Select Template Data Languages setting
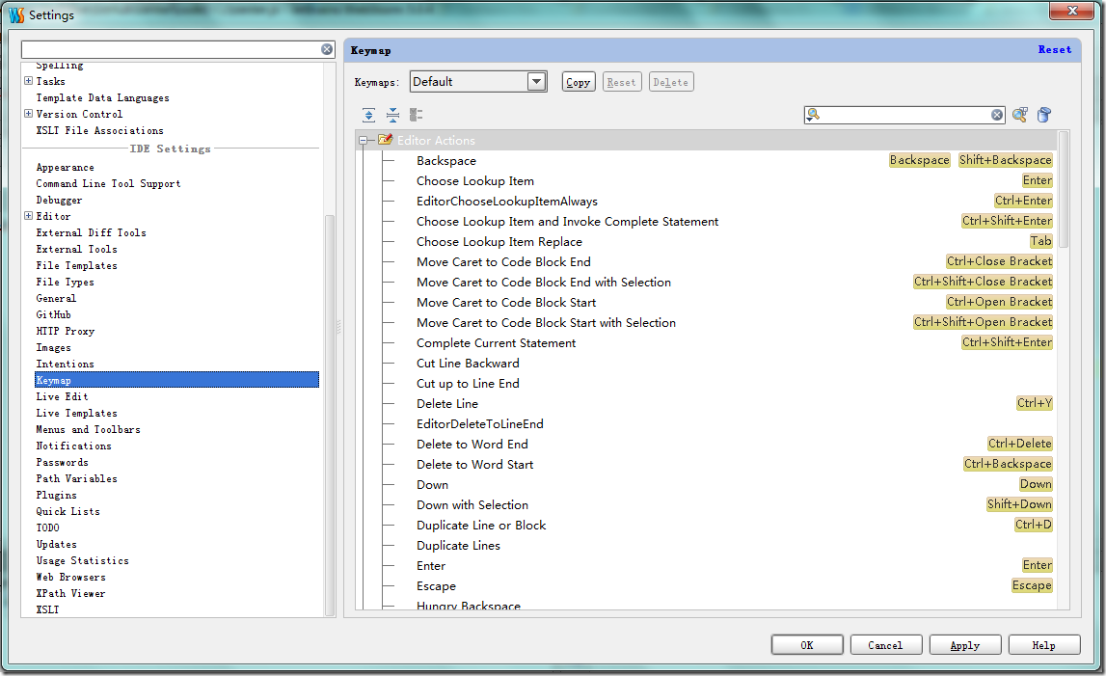This screenshot has height=676, width=1106. (102, 98)
